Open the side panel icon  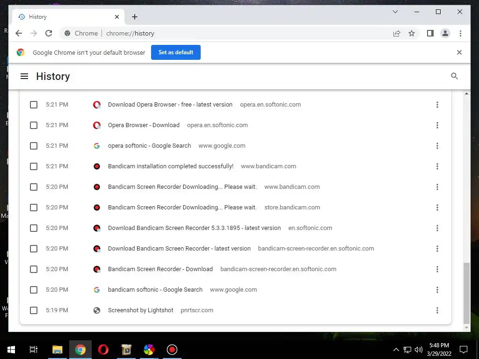pos(430,33)
